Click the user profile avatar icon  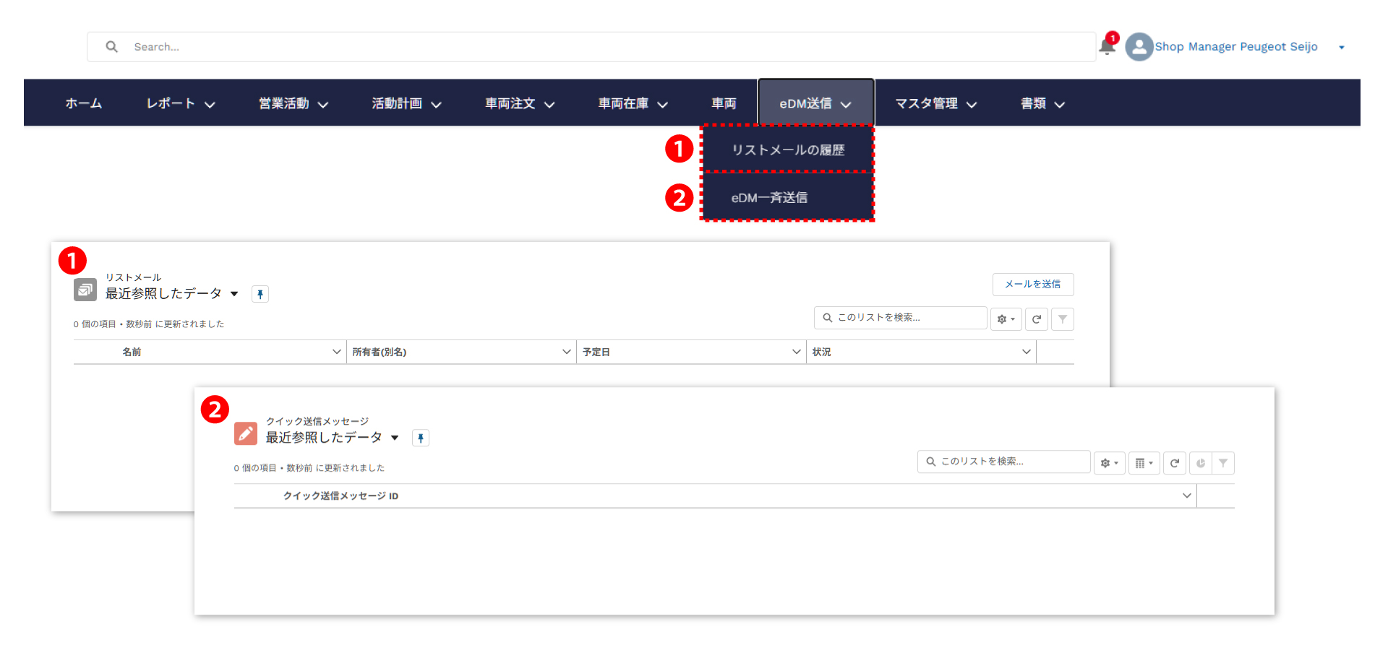tap(1139, 47)
